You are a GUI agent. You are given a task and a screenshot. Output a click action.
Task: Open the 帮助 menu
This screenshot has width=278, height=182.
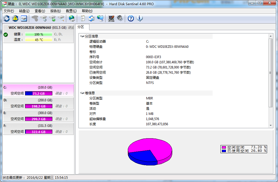pos(87,11)
